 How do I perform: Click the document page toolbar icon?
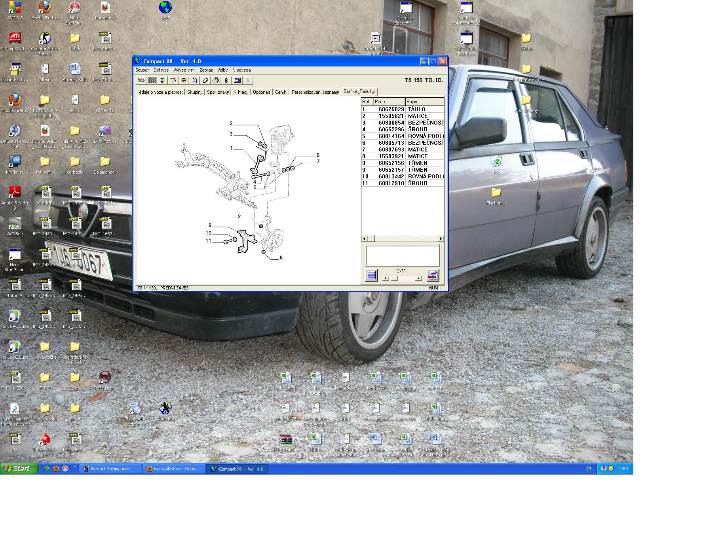coord(194,80)
